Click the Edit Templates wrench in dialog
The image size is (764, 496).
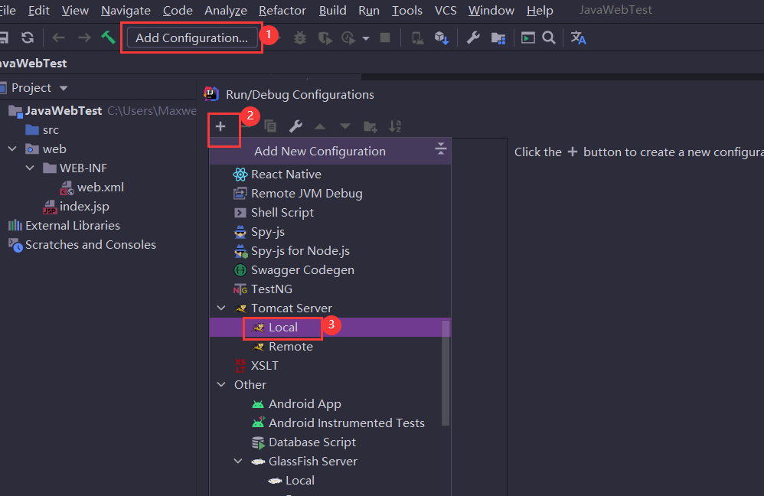coord(295,126)
